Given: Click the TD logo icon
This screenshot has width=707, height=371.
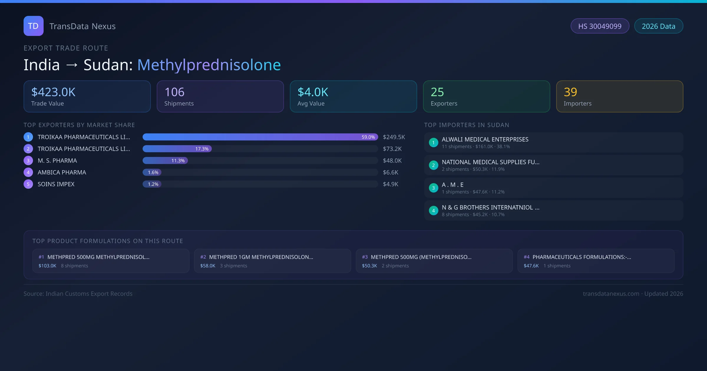Looking at the screenshot, I should (33, 26).
